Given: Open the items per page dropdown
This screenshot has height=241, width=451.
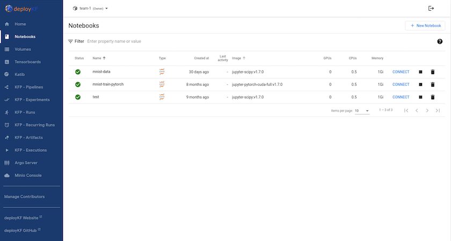Looking at the screenshot, I should (363, 111).
